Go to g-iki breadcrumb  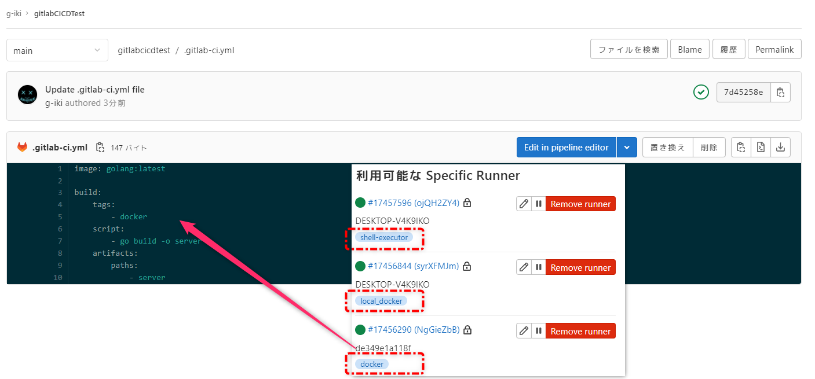tap(14, 13)
